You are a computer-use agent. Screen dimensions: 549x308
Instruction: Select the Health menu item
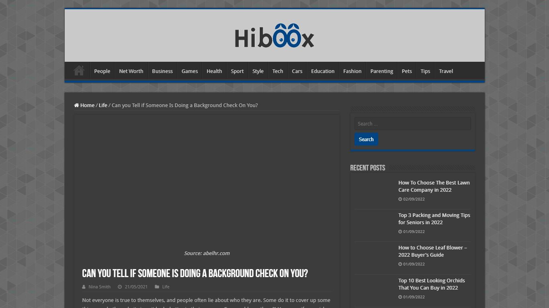coord(214,71)
